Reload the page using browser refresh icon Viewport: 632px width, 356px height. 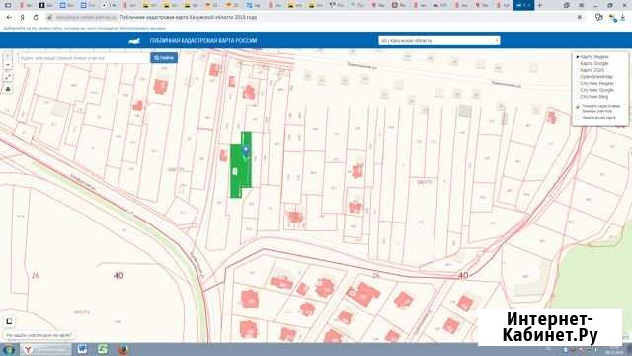36,18
